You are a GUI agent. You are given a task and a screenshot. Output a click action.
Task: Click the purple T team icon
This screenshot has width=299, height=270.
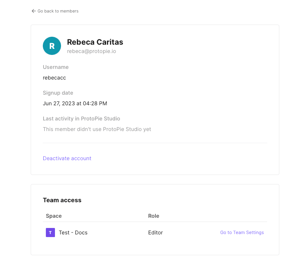50,233
